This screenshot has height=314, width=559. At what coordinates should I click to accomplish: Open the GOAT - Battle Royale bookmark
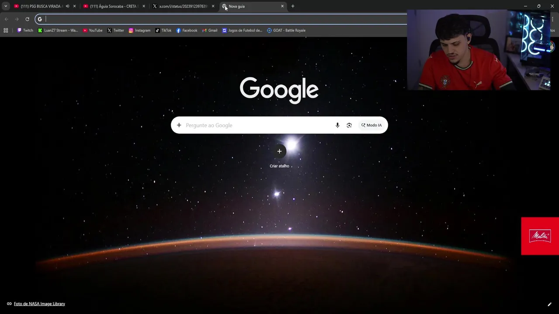click(286, 31)
